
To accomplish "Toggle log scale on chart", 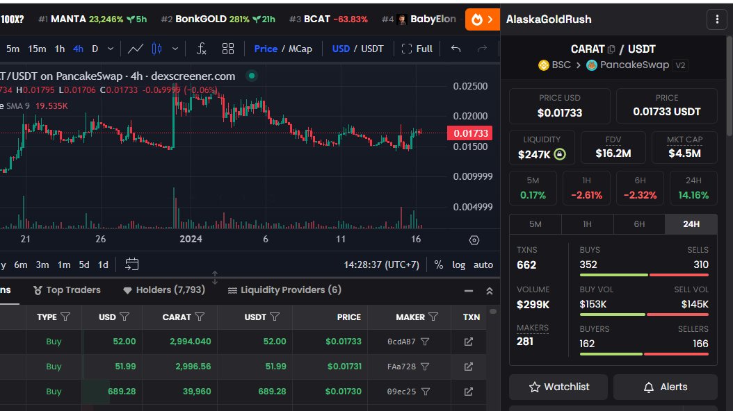I will pos(458,265).
